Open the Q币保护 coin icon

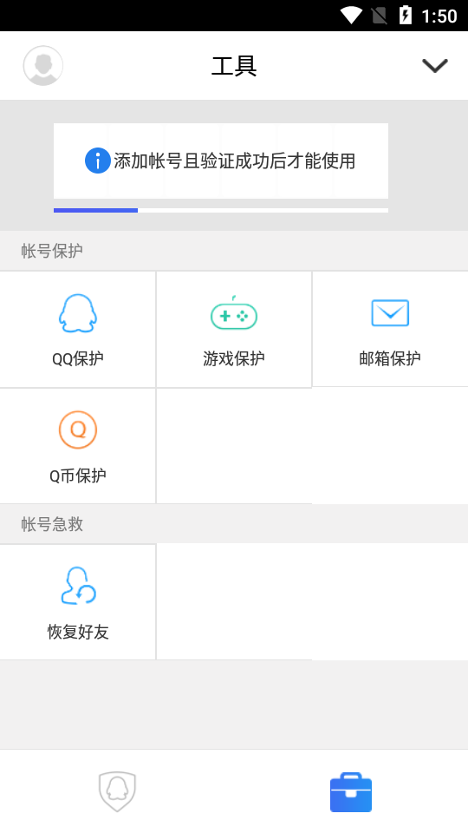(x=77, y=430)
